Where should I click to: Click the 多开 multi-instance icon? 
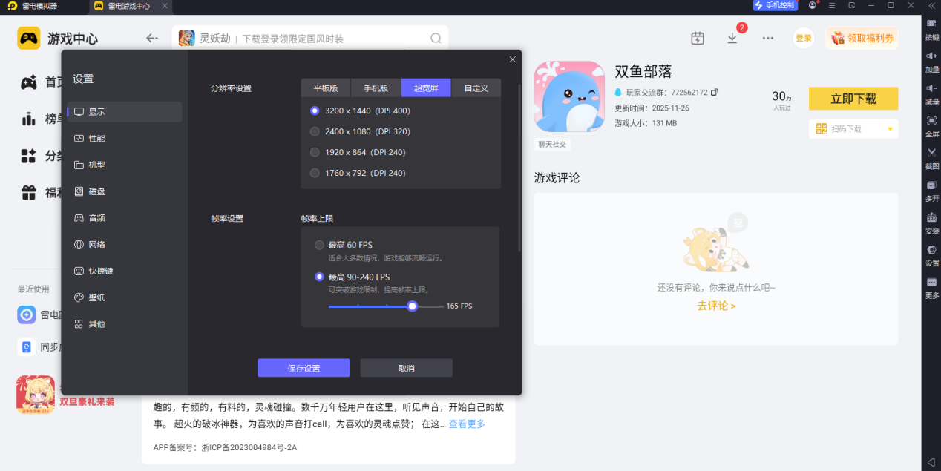pyautogui.click(x=931, y=190)
